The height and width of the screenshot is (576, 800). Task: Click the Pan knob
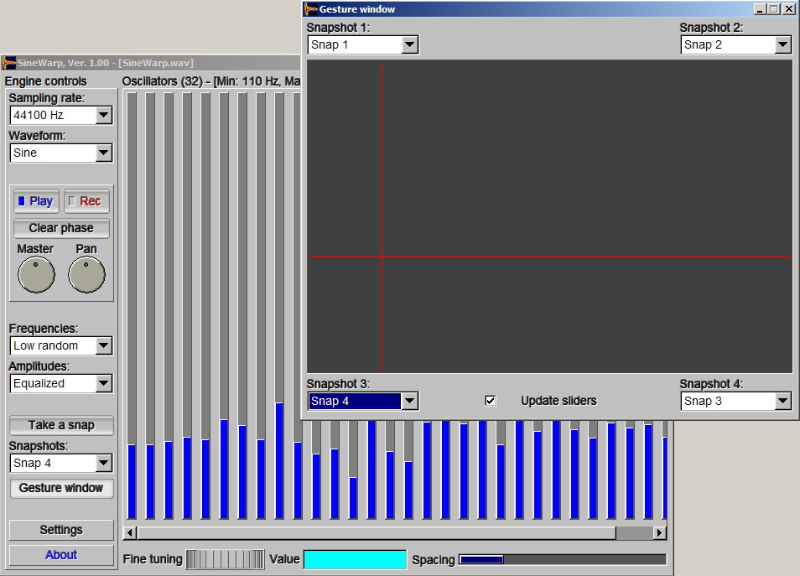click(x=86, y=275)
